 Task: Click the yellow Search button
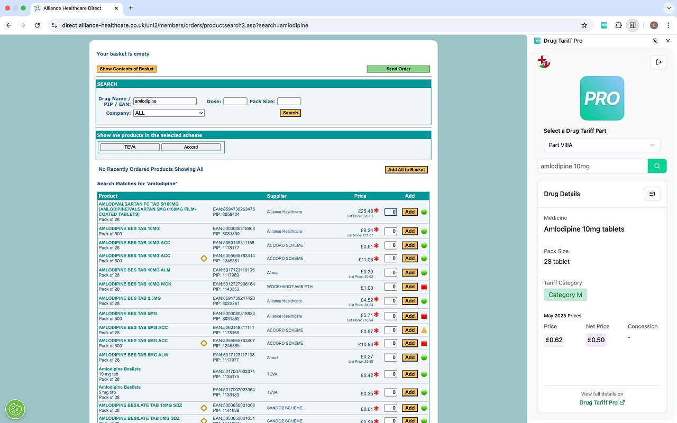290,113
